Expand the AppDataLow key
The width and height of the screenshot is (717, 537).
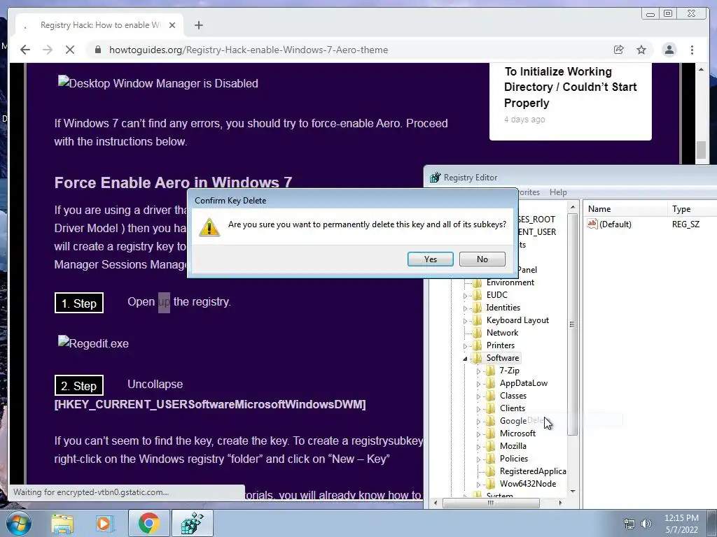coord(478,384)
